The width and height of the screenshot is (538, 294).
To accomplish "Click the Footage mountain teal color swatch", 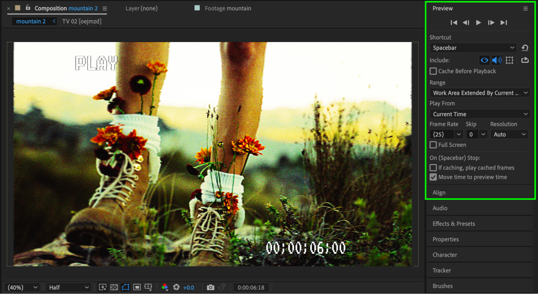I will click(197, 8).
